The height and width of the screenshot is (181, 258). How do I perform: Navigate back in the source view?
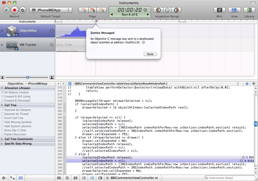pyautogui.click(x=58, y=83)
